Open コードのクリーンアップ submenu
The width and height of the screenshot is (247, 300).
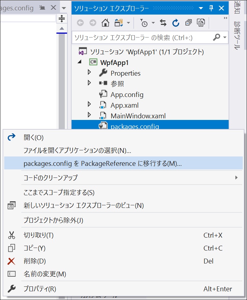pyautogui.click(x=123, y=177)
